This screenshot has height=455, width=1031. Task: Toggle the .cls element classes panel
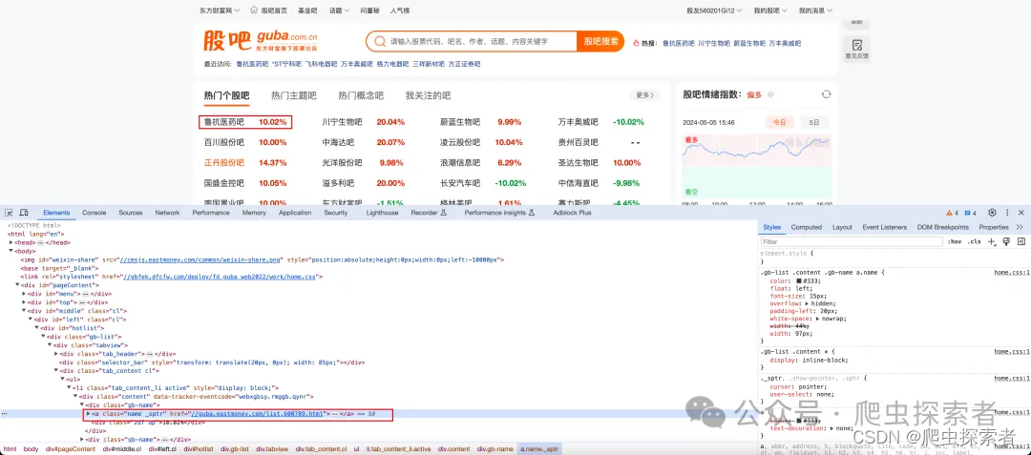click(974, 241)
